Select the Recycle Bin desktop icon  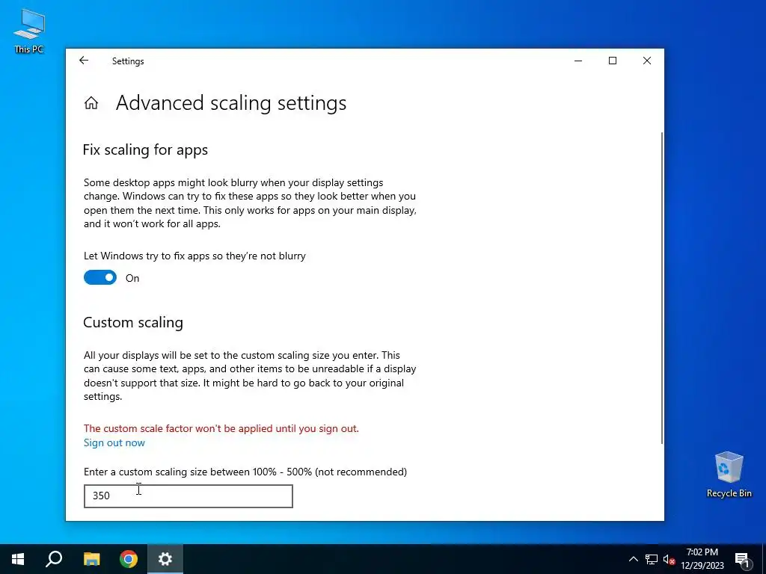[x=729, y=475]
